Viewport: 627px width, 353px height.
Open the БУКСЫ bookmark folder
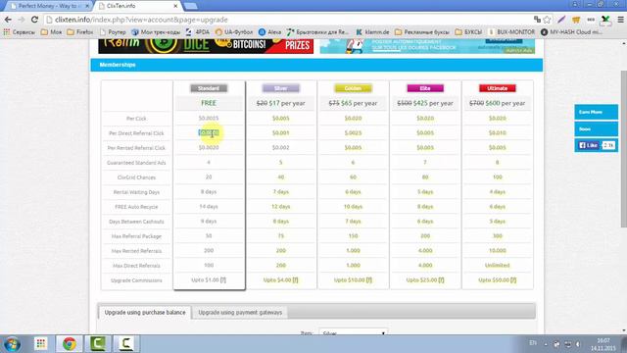click(468, 32)
